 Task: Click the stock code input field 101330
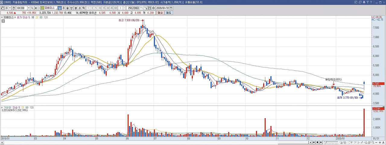[x=21, y=8]
